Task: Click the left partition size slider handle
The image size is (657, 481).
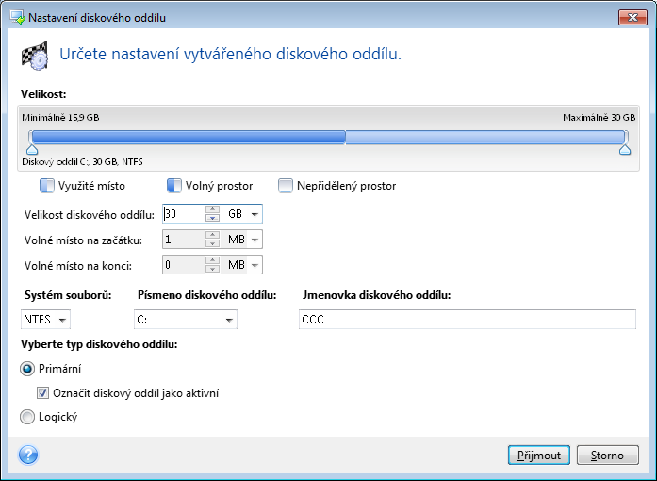Action: 32,149
